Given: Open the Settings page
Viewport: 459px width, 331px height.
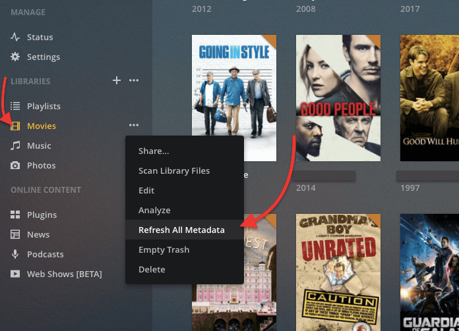Looking at the screenshot, I should point(44,57).
